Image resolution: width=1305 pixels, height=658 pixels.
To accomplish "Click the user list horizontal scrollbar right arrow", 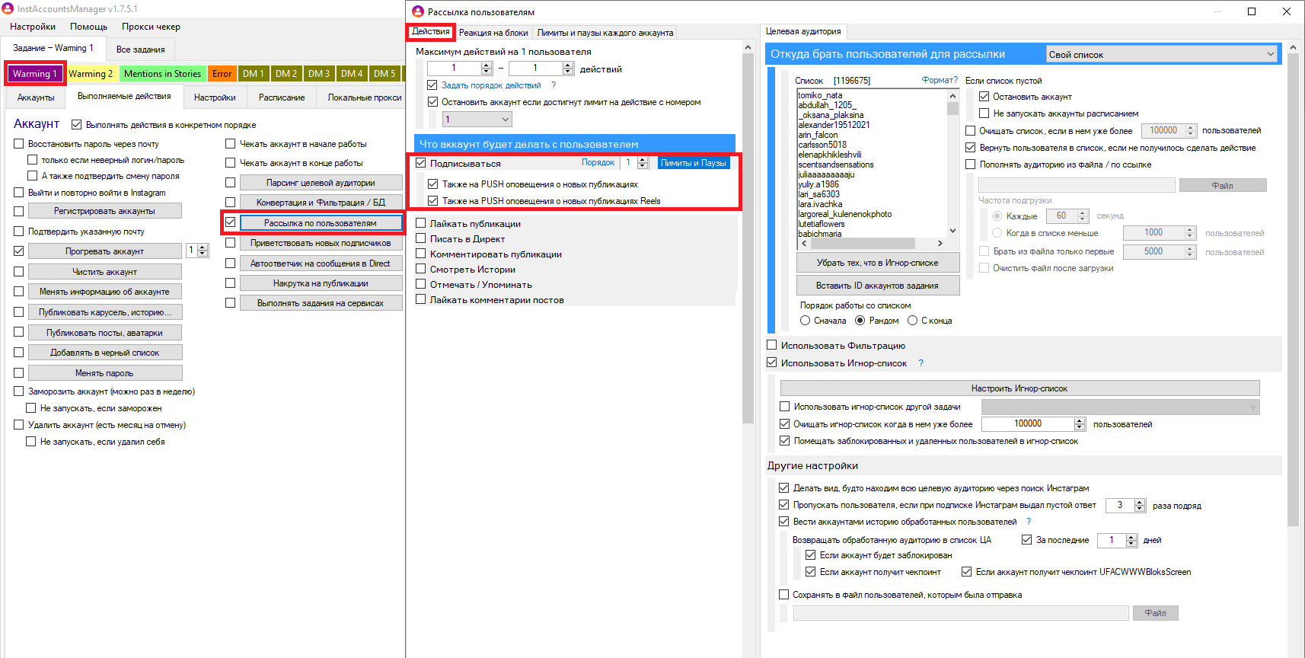I will (940, 244).
